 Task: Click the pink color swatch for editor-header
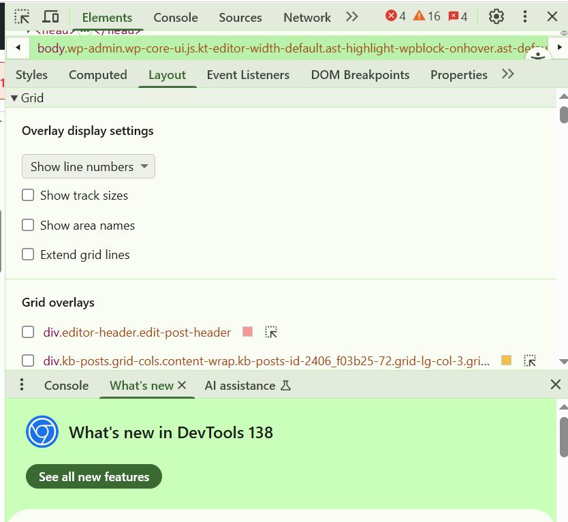coord(247,331)
